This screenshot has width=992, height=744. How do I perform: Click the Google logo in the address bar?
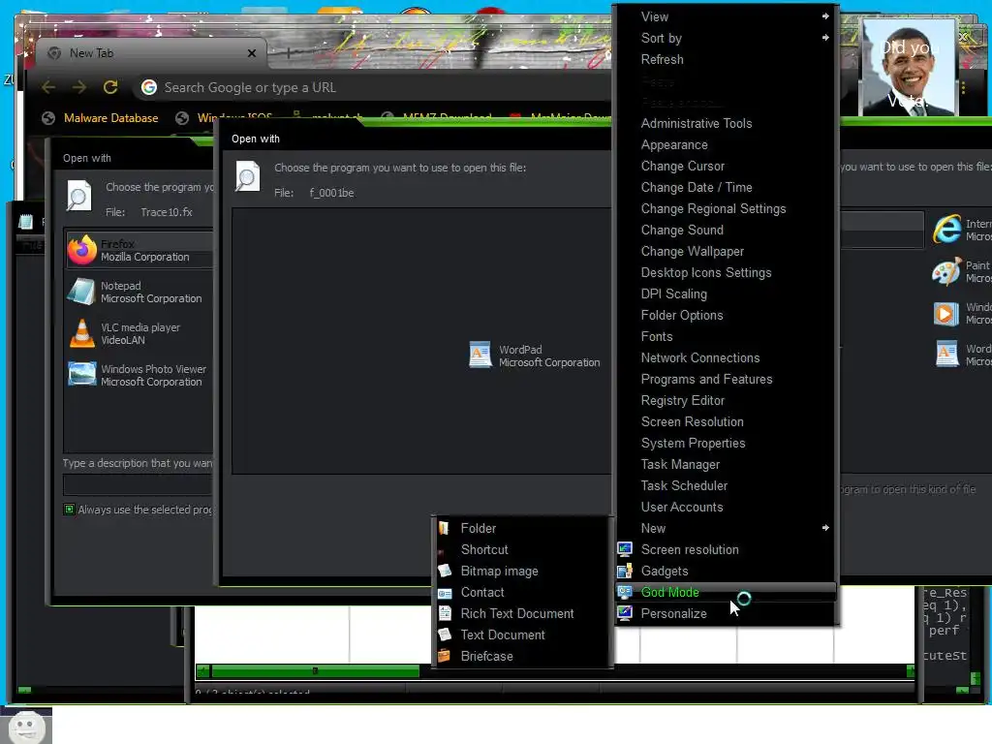point(149,87)
